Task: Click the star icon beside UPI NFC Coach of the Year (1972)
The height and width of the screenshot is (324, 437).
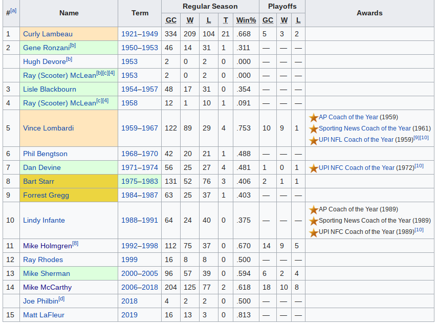Action: (x=314, y=168)
